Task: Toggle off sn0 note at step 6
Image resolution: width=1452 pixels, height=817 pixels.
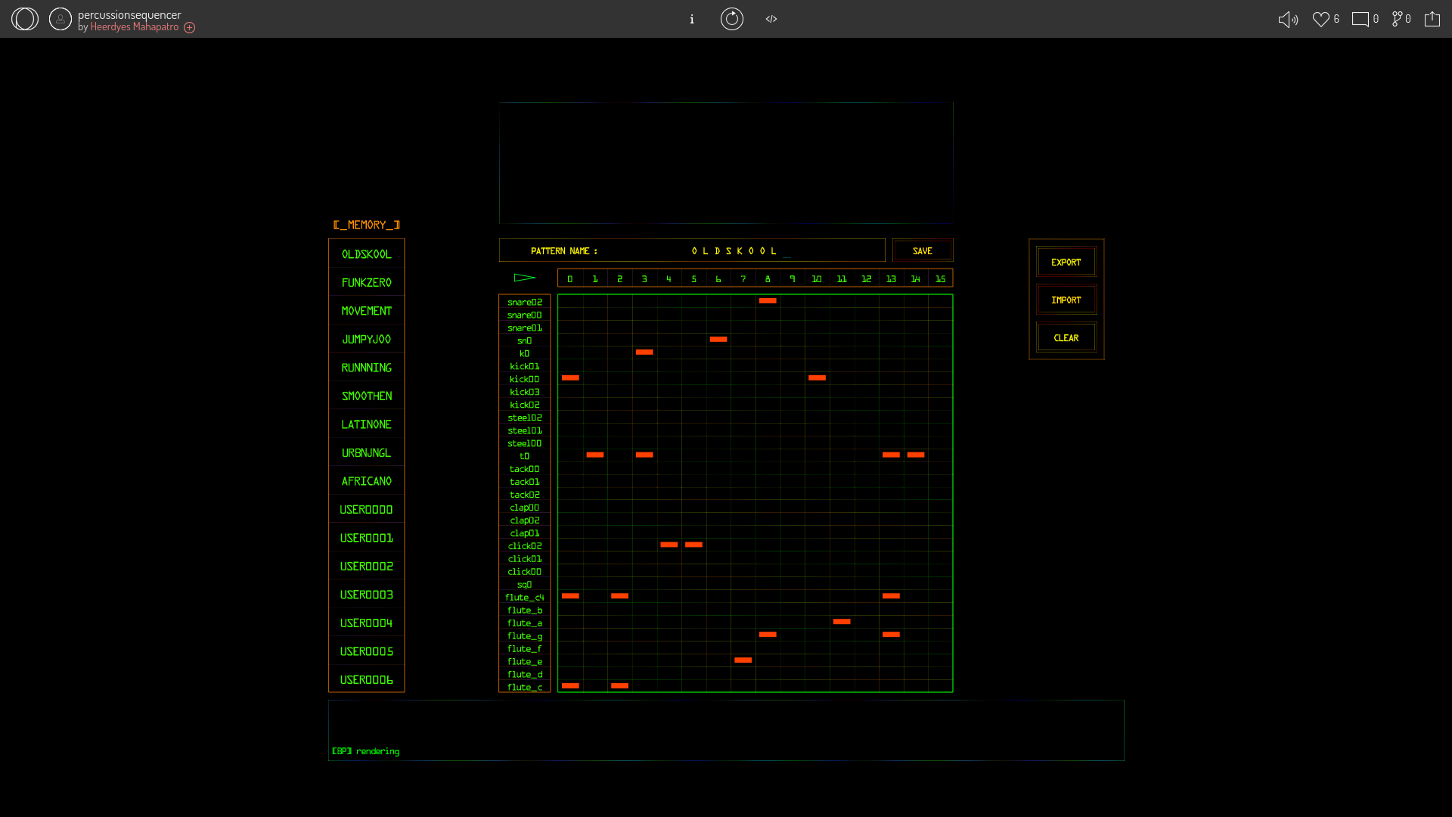Action: point(718,340)
